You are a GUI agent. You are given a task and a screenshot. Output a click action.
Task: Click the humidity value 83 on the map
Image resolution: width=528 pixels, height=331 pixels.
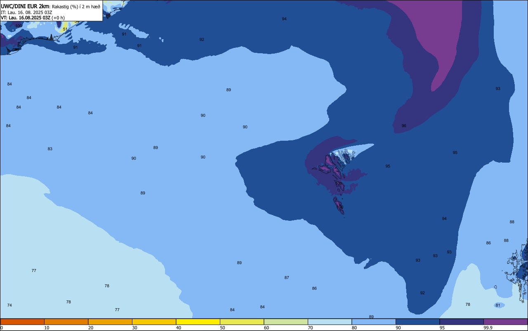pyautogui.click(x=50, y=149)
